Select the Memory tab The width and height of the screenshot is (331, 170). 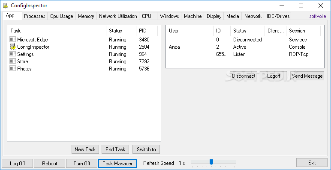coord(86,16)
